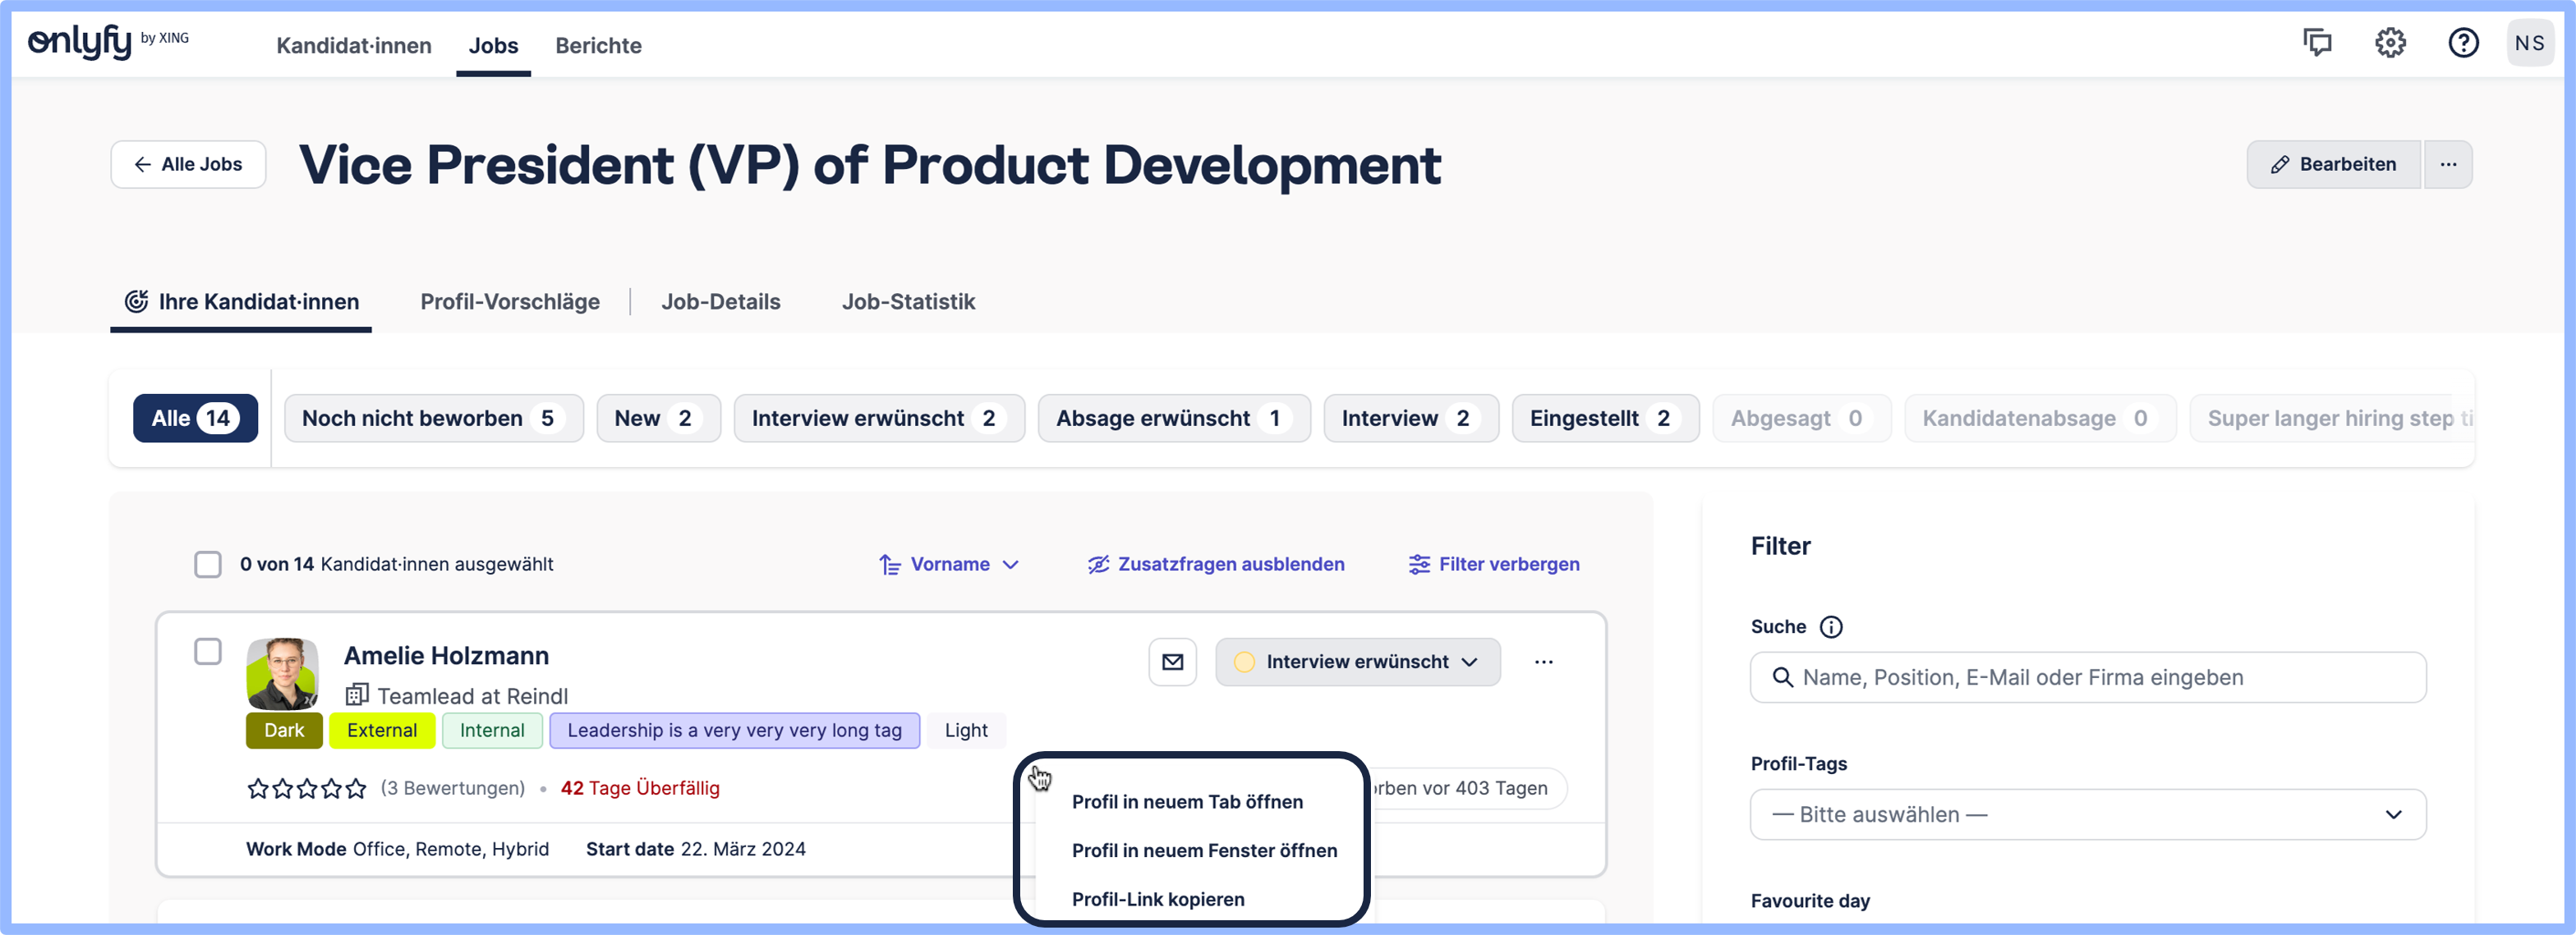Open the messages chat icon

pos(2317,43)
